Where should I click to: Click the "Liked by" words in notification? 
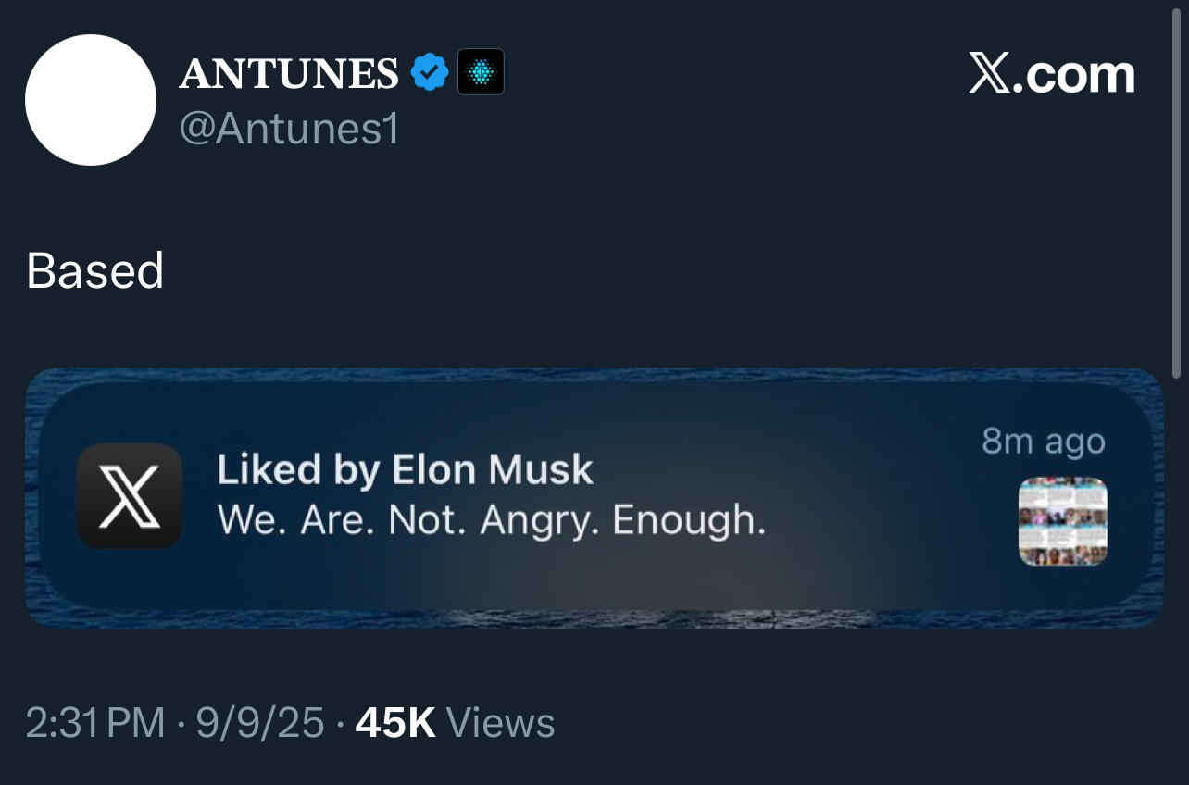298,470
